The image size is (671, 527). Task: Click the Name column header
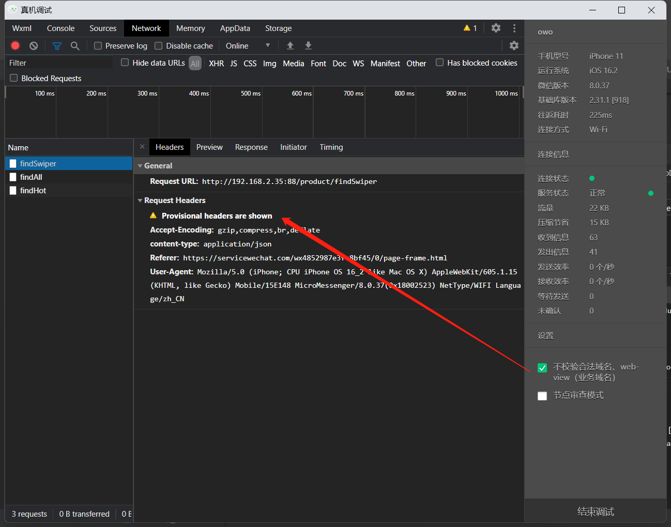pos(69,148)
